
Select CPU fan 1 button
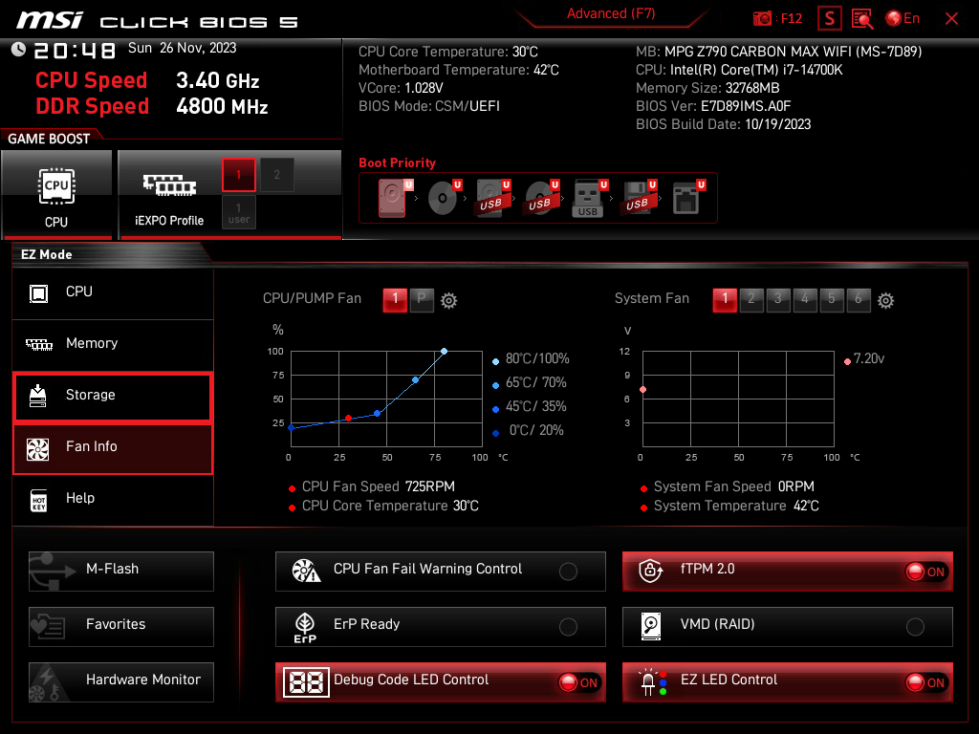(x=395, y=299)
